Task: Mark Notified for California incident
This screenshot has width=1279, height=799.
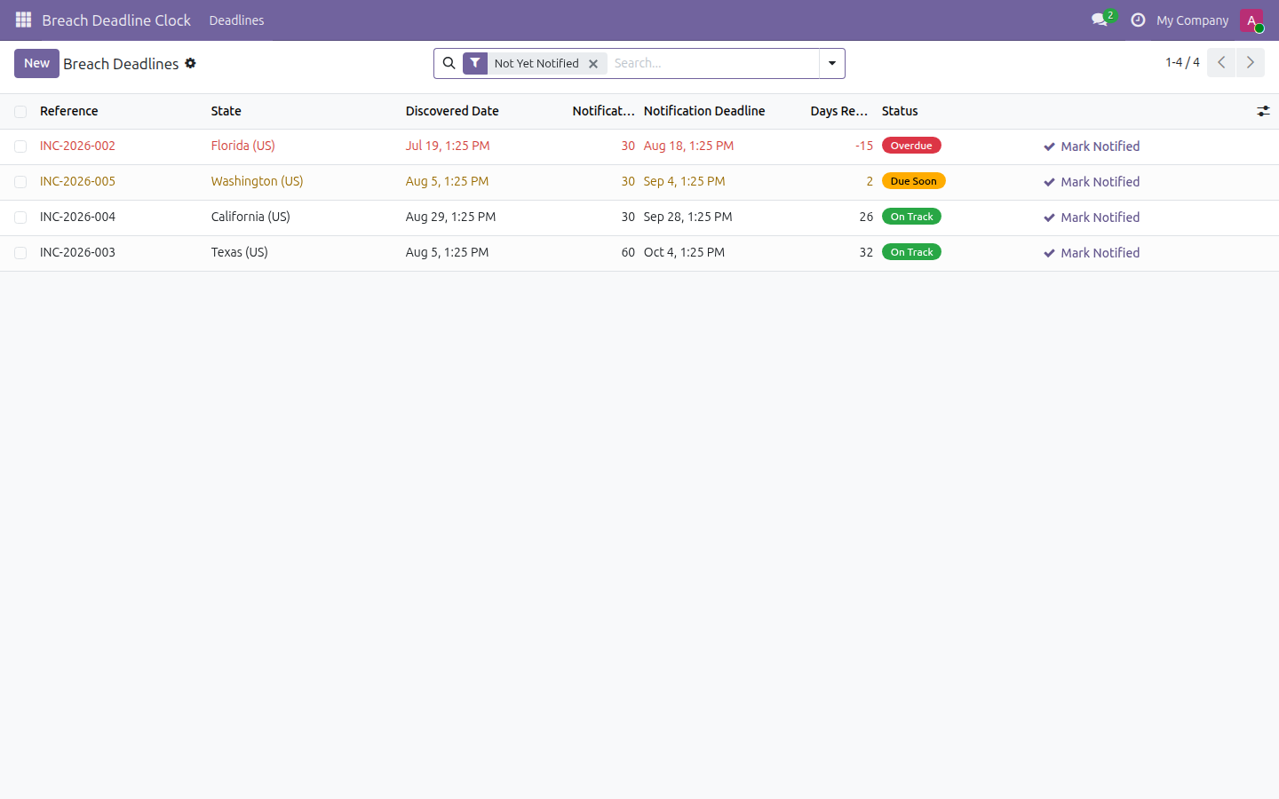Action: click(1092, 218)
